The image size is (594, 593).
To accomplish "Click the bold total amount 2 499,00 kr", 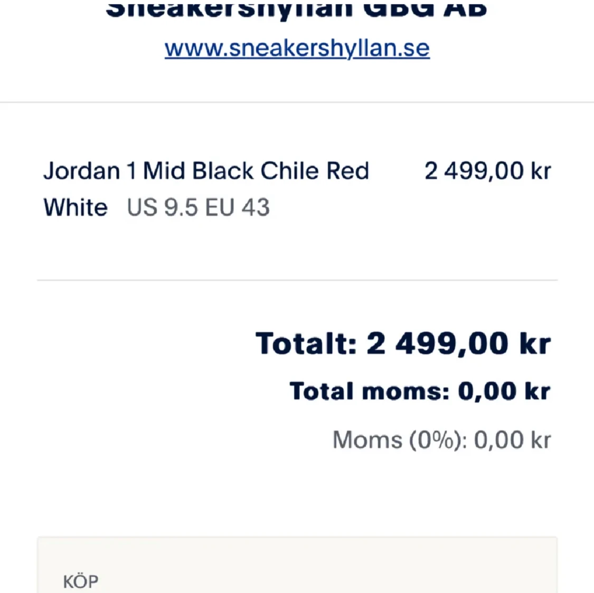I will 458,343.
